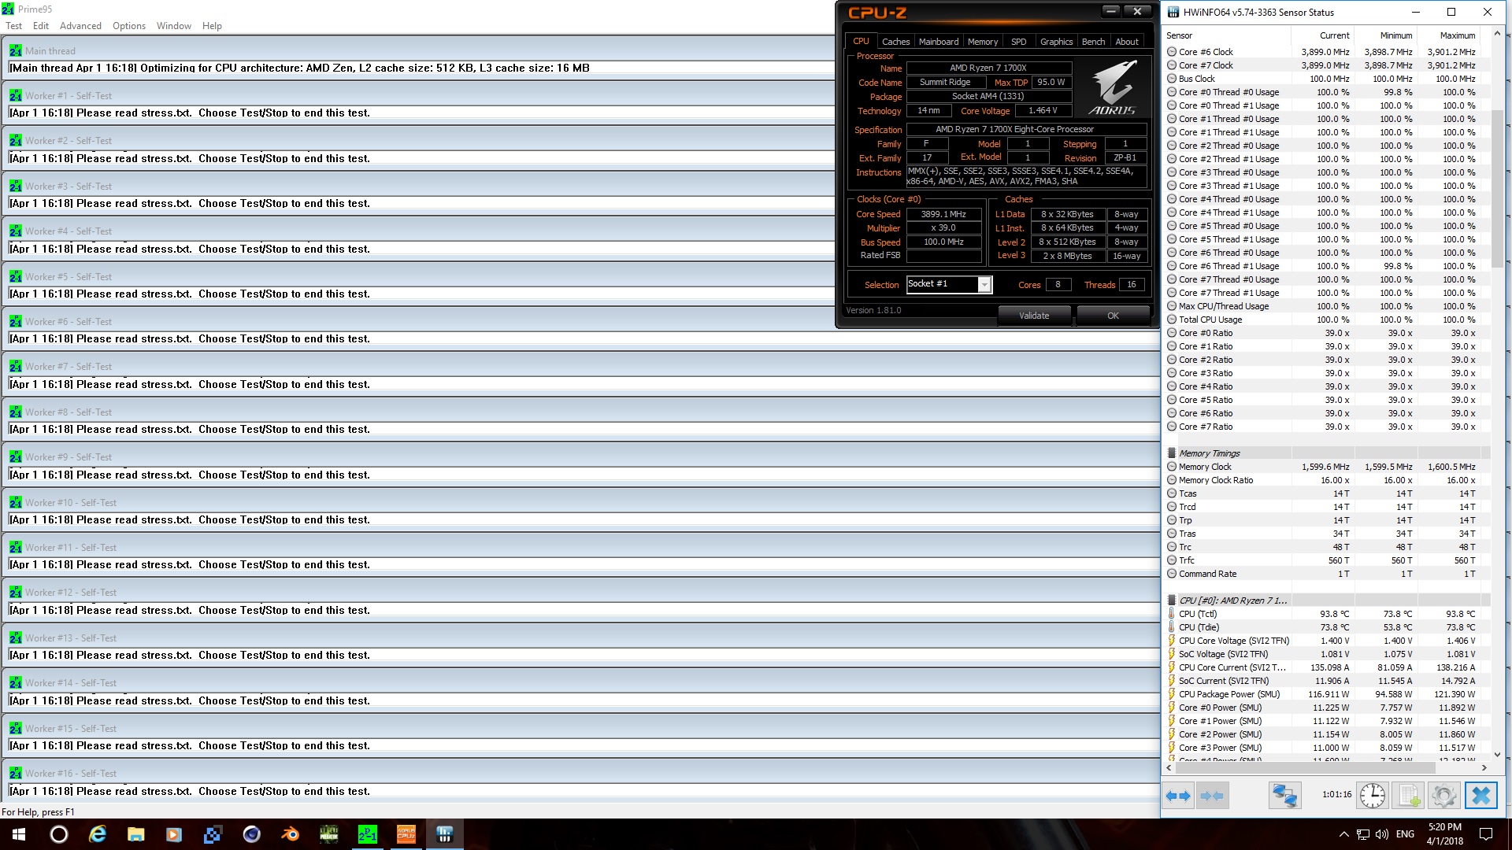Open clock showing 5:20 PM
Viewport: 1512px width, 850px height.
1444,834
